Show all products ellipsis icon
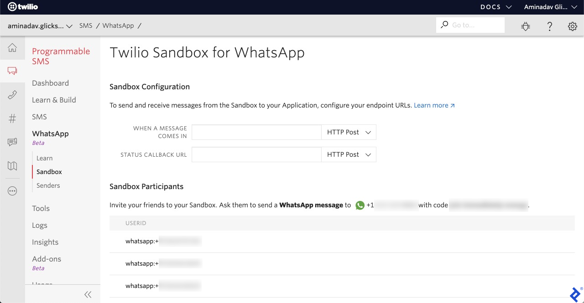Screen dimensions: 584x303 [x=12, y=191]
